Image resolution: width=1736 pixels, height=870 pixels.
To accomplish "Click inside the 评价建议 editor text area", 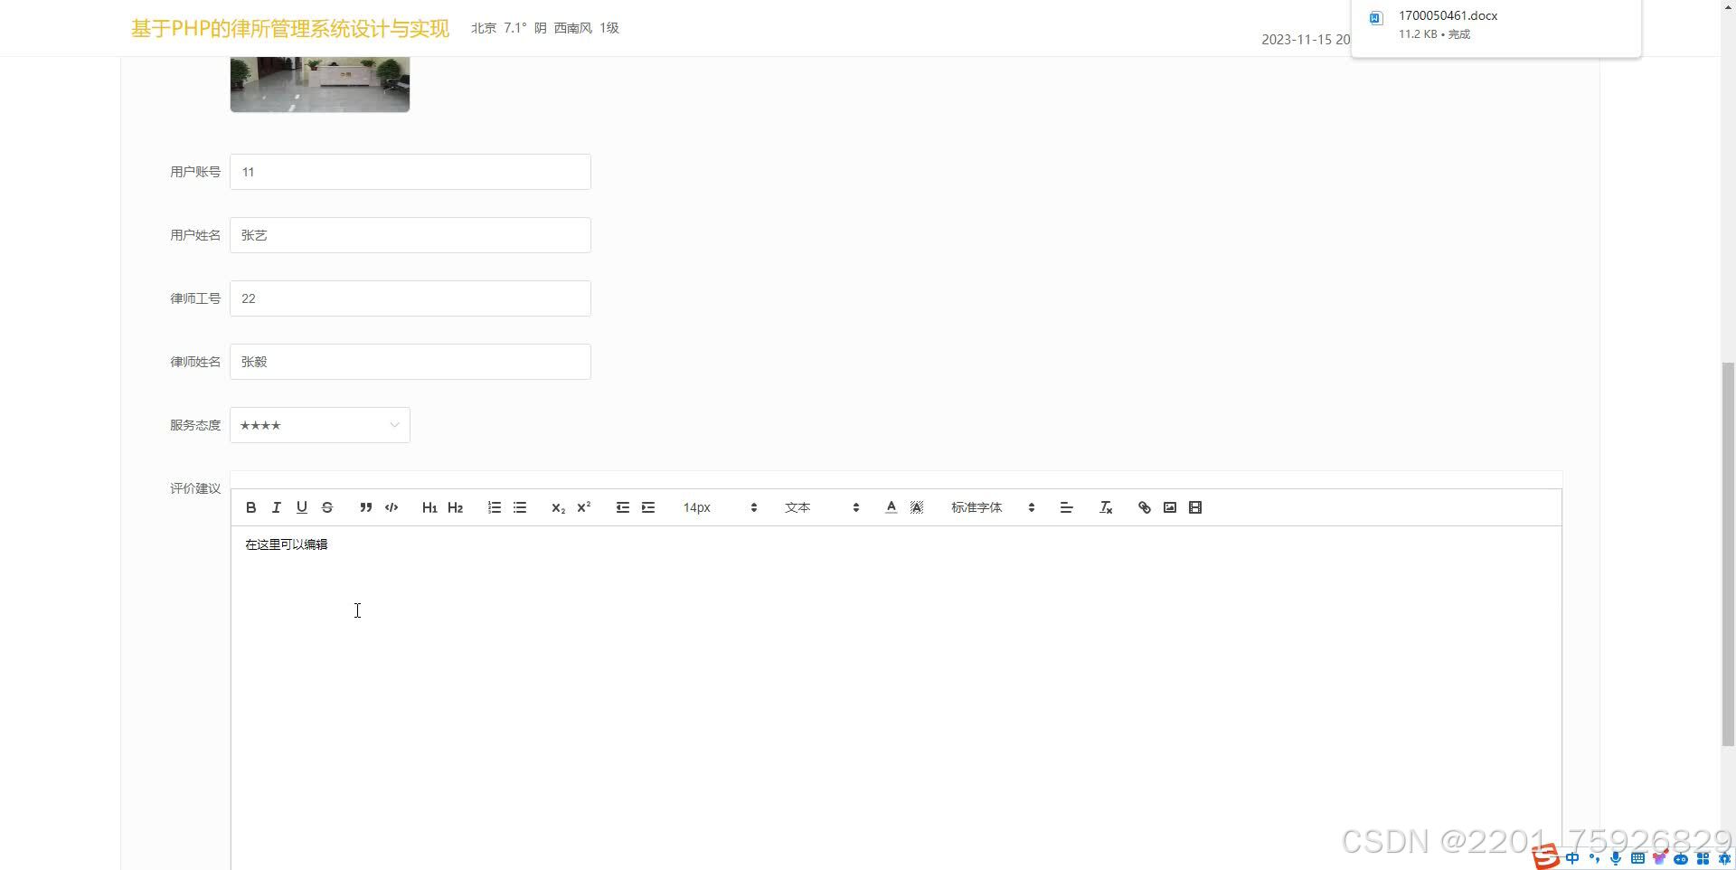I will point(896,696).
